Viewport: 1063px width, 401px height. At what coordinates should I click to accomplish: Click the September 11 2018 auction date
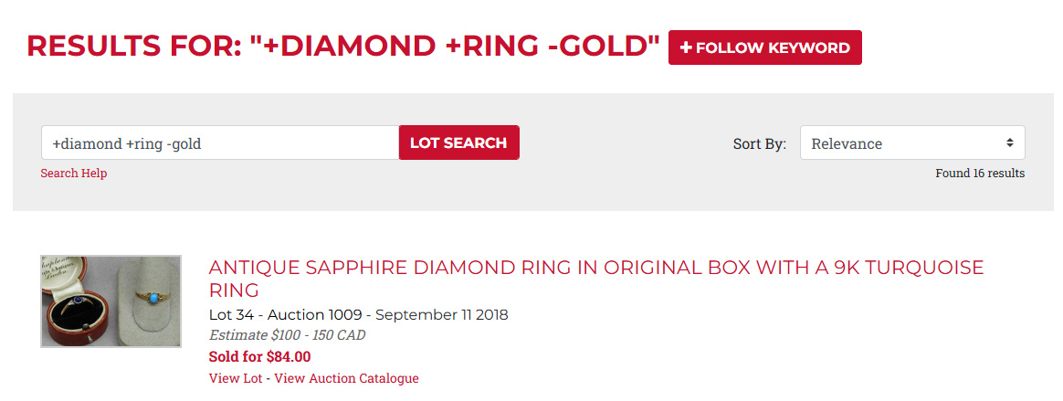tap(442, 315)
